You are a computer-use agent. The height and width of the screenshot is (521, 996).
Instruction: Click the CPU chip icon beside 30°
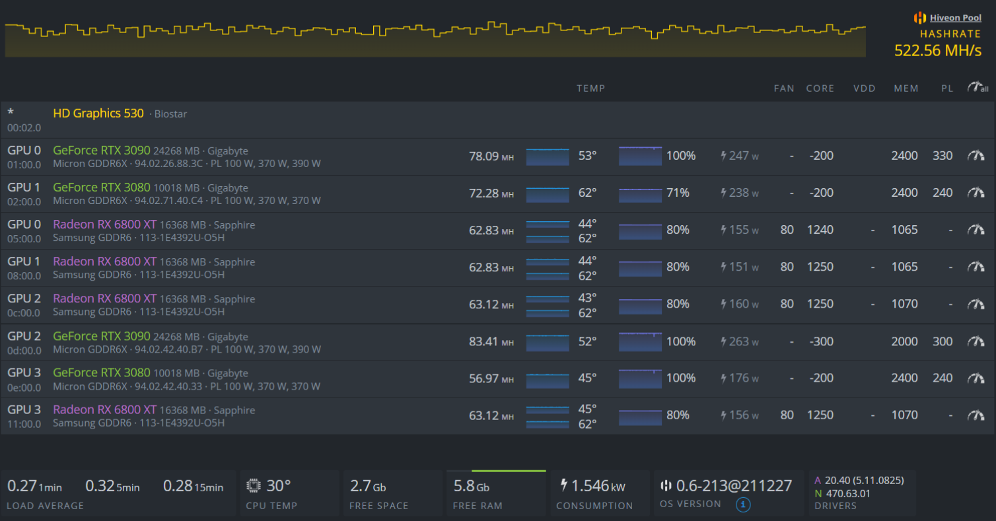click(253, 486)
